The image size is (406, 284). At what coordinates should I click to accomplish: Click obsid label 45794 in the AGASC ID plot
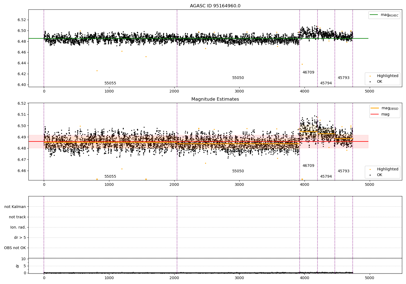coord(326,83)
